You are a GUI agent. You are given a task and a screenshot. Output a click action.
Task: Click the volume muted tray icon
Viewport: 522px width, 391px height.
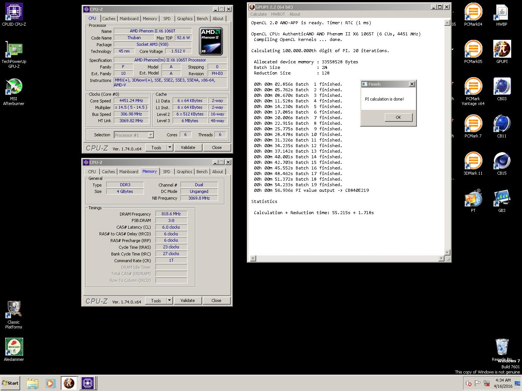[x=469, y=384]
